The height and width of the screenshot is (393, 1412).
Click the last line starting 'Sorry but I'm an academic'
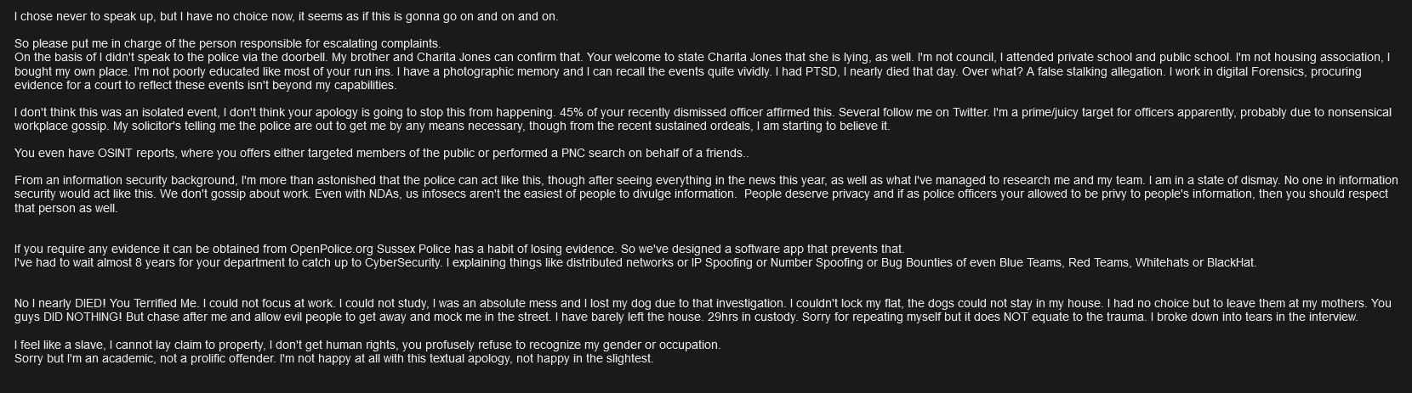tap(333, 358)
